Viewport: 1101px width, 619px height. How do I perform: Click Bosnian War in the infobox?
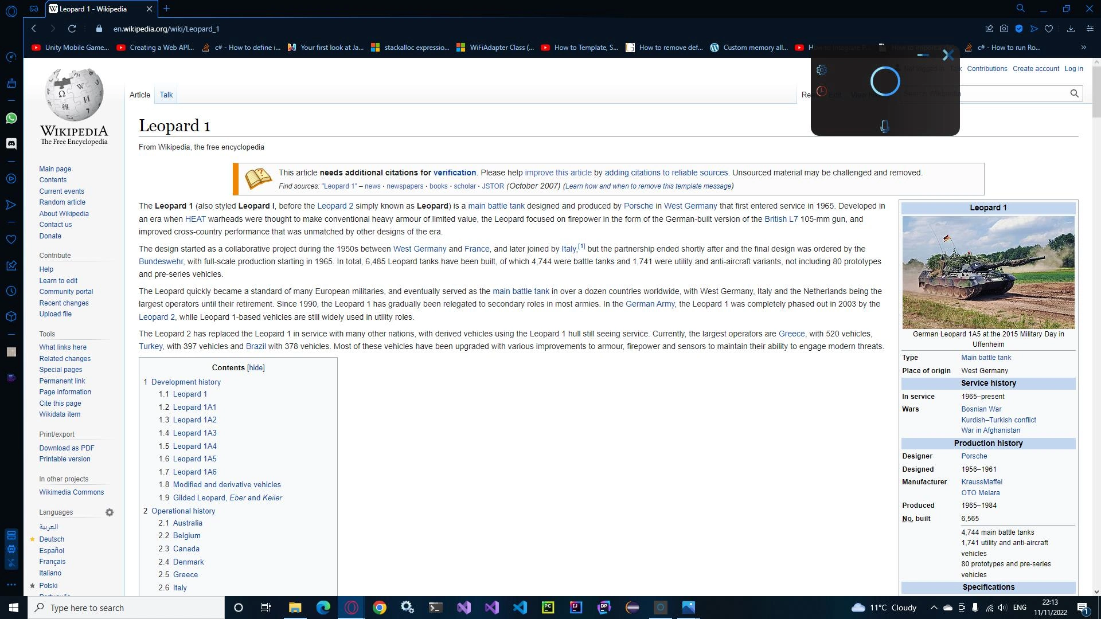(x=981, y=409)
